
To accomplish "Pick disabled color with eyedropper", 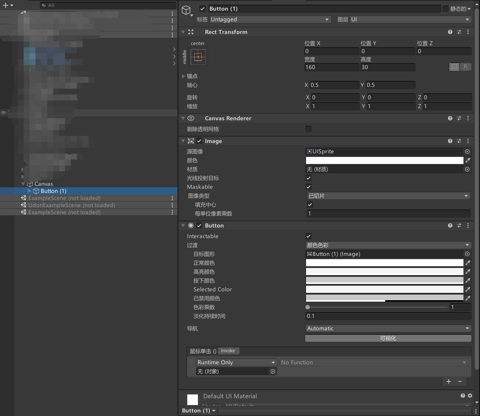I will (x=468, y=298).
